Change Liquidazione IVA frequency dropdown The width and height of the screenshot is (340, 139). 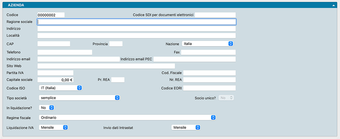pos(54,127)
